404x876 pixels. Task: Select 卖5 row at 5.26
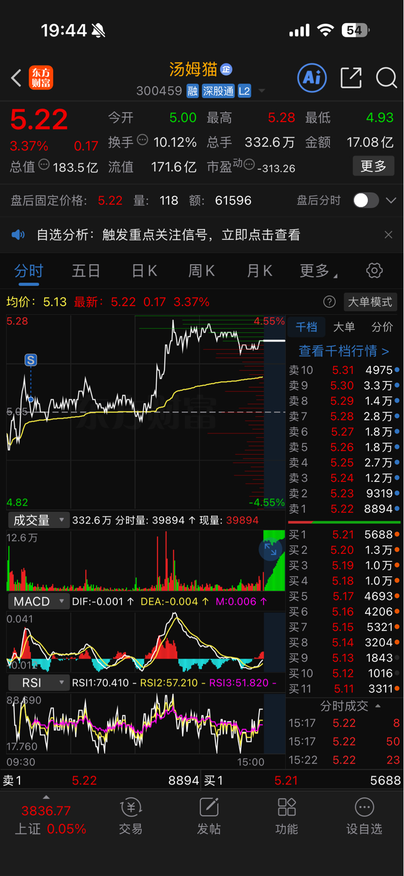[344, 447]
